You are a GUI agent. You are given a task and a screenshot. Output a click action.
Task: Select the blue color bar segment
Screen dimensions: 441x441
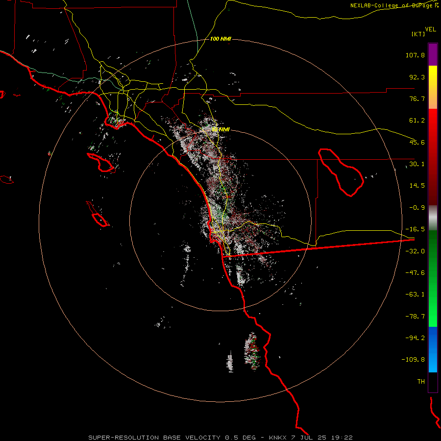click(433, 349)
